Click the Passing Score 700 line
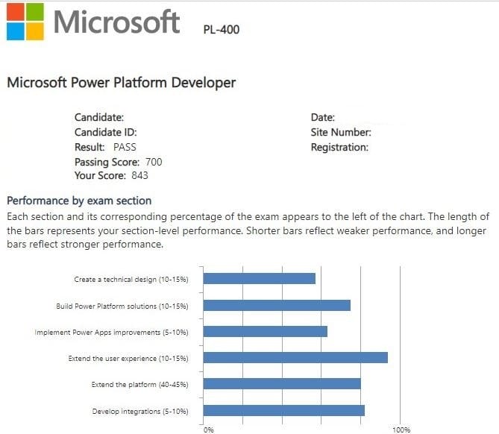Image resolution: width=499 pixels, height=434 pixels. 118,162
